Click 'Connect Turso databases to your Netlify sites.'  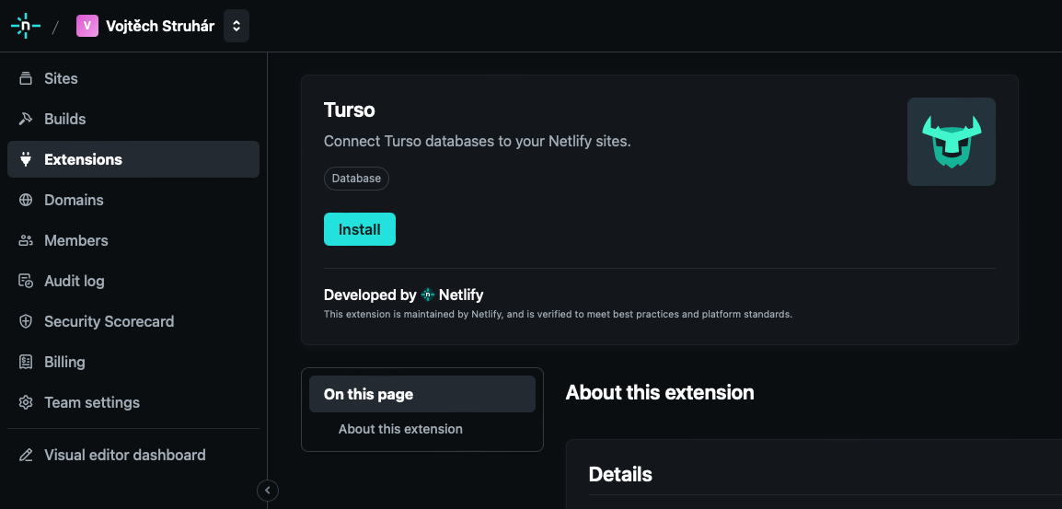coord(478,142)
